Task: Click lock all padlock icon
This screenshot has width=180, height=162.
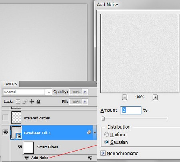Action: tap(38, 102)
